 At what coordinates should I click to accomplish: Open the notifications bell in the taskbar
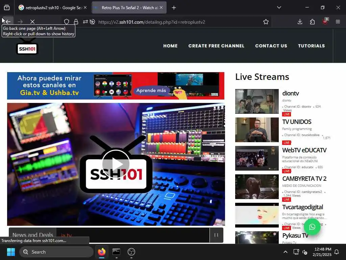click(x=337, y=252)
